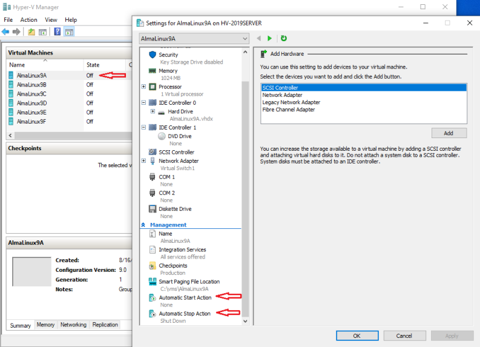Click the Show/Hide Action Pane toolbar icon
This screenshot has height=347, width=480.
[x=69, y=31]
